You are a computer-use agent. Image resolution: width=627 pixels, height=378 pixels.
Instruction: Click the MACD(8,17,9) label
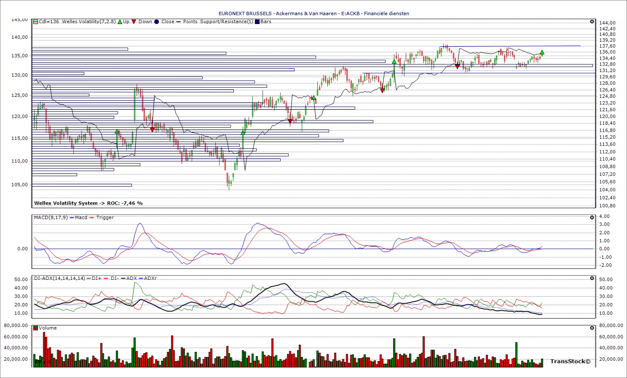coord(50,217)
